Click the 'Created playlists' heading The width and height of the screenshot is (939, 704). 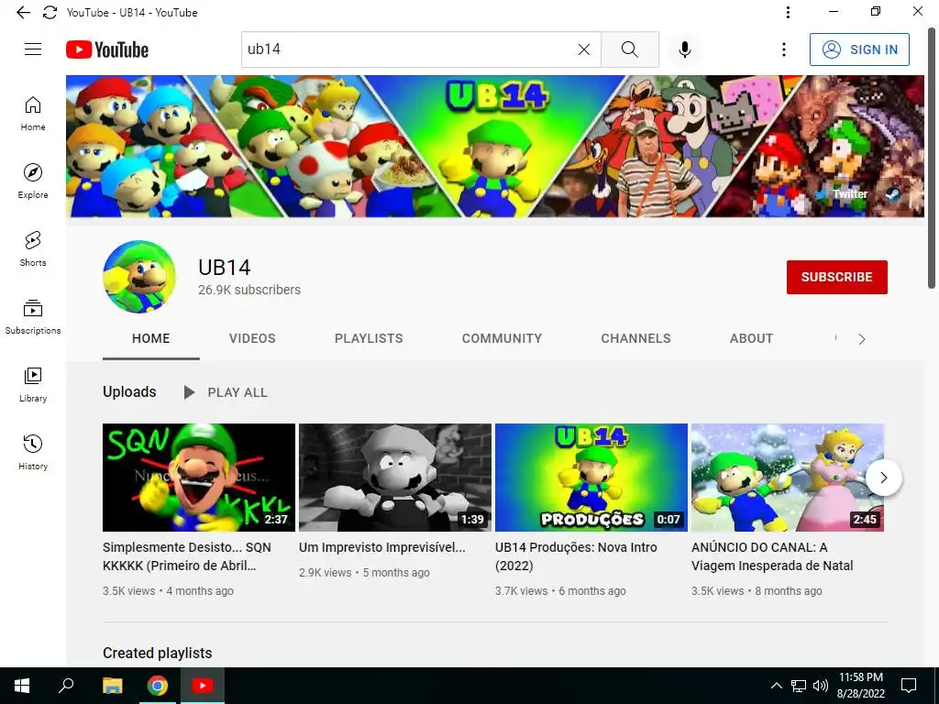point(158,653)
